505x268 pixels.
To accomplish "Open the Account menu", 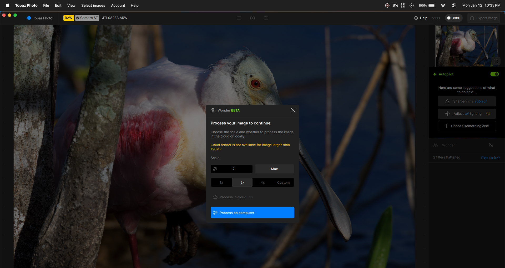I will pyautogui.click(x=118, y=5).
